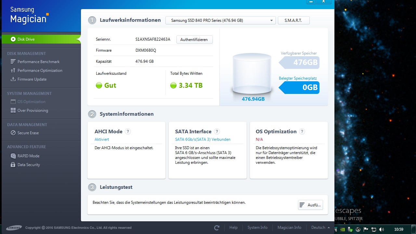Click the Samsung logo in footer
Image resolution: width=416 pixels, height=234 pixels.
14,228
